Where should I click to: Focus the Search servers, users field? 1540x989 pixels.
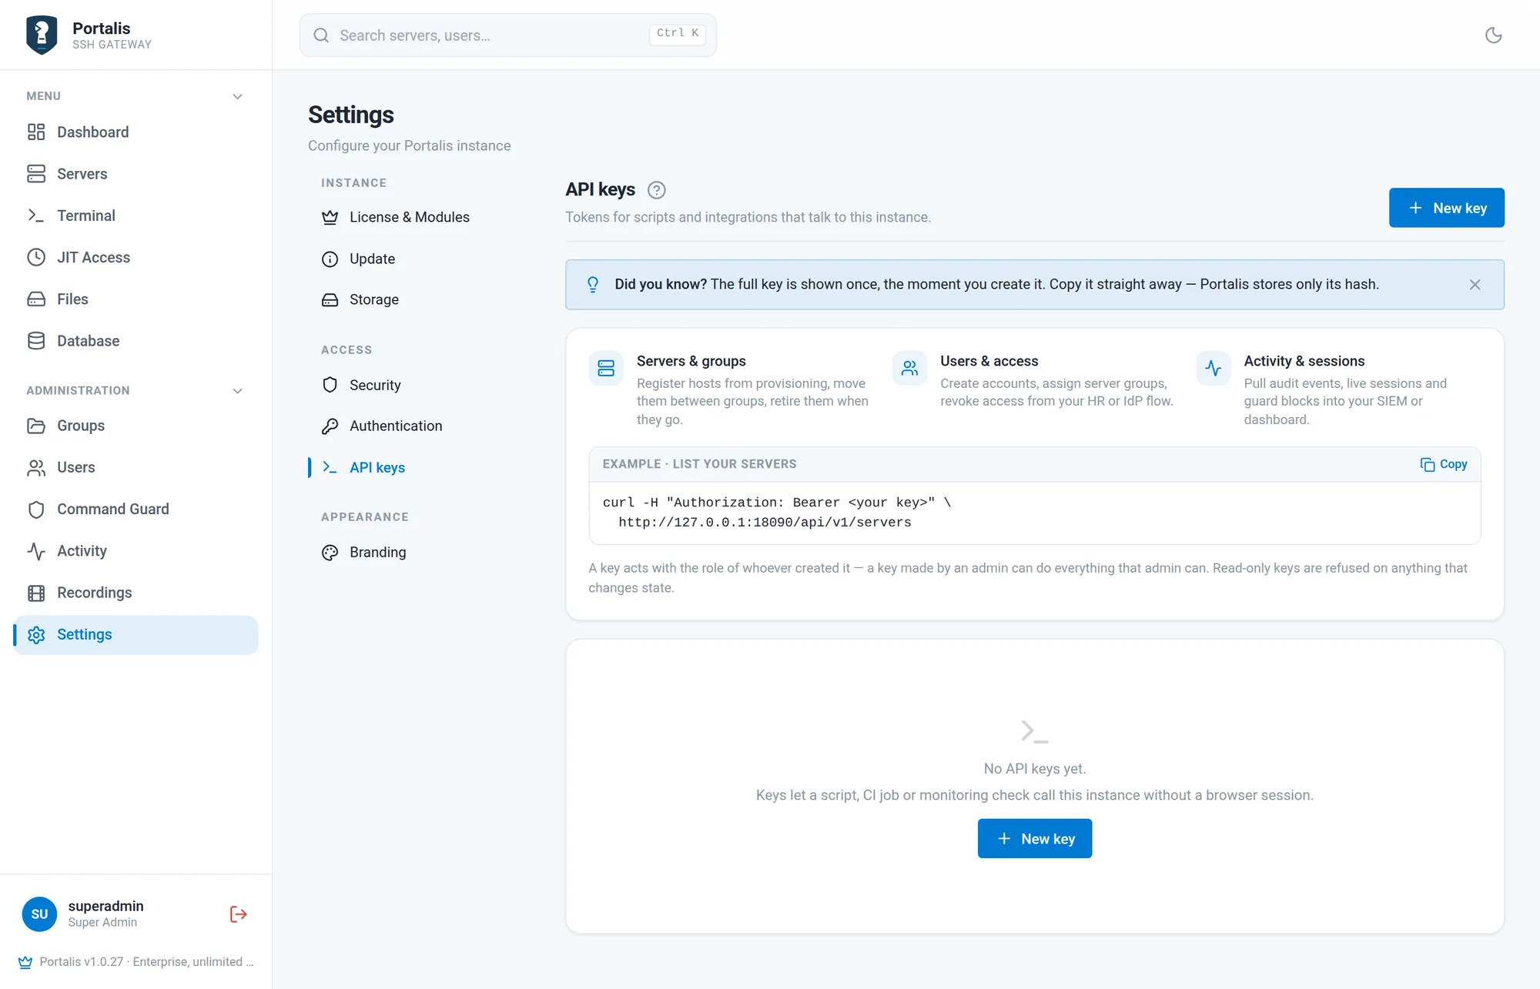point(507,35)
